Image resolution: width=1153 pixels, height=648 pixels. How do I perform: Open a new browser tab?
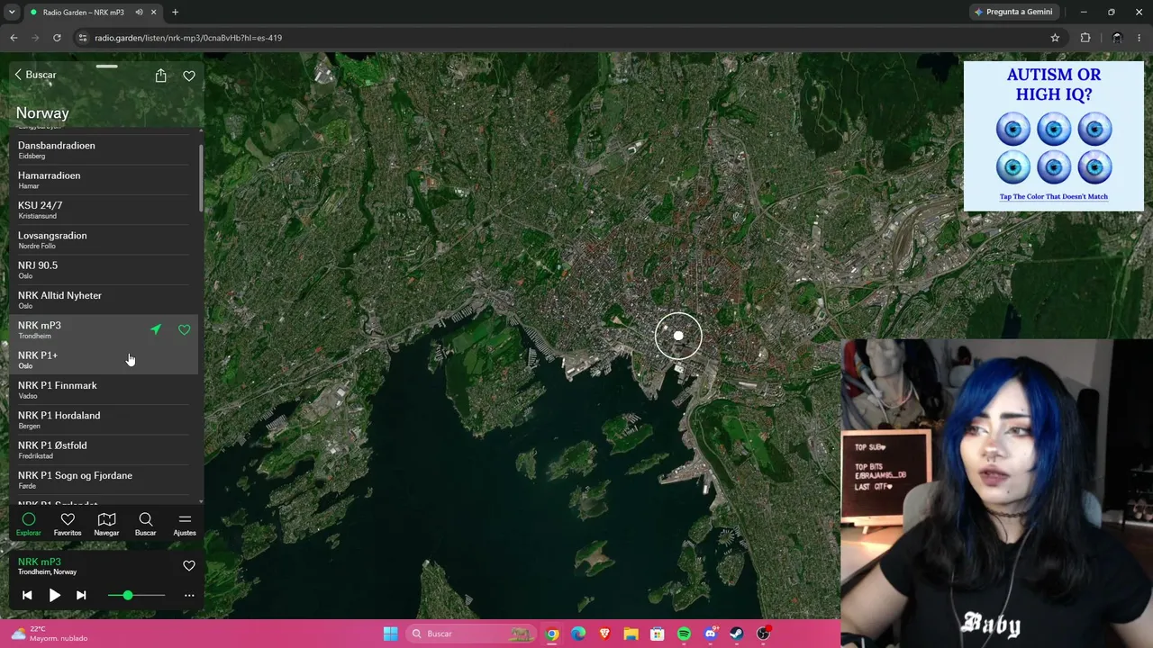point(175,13)
